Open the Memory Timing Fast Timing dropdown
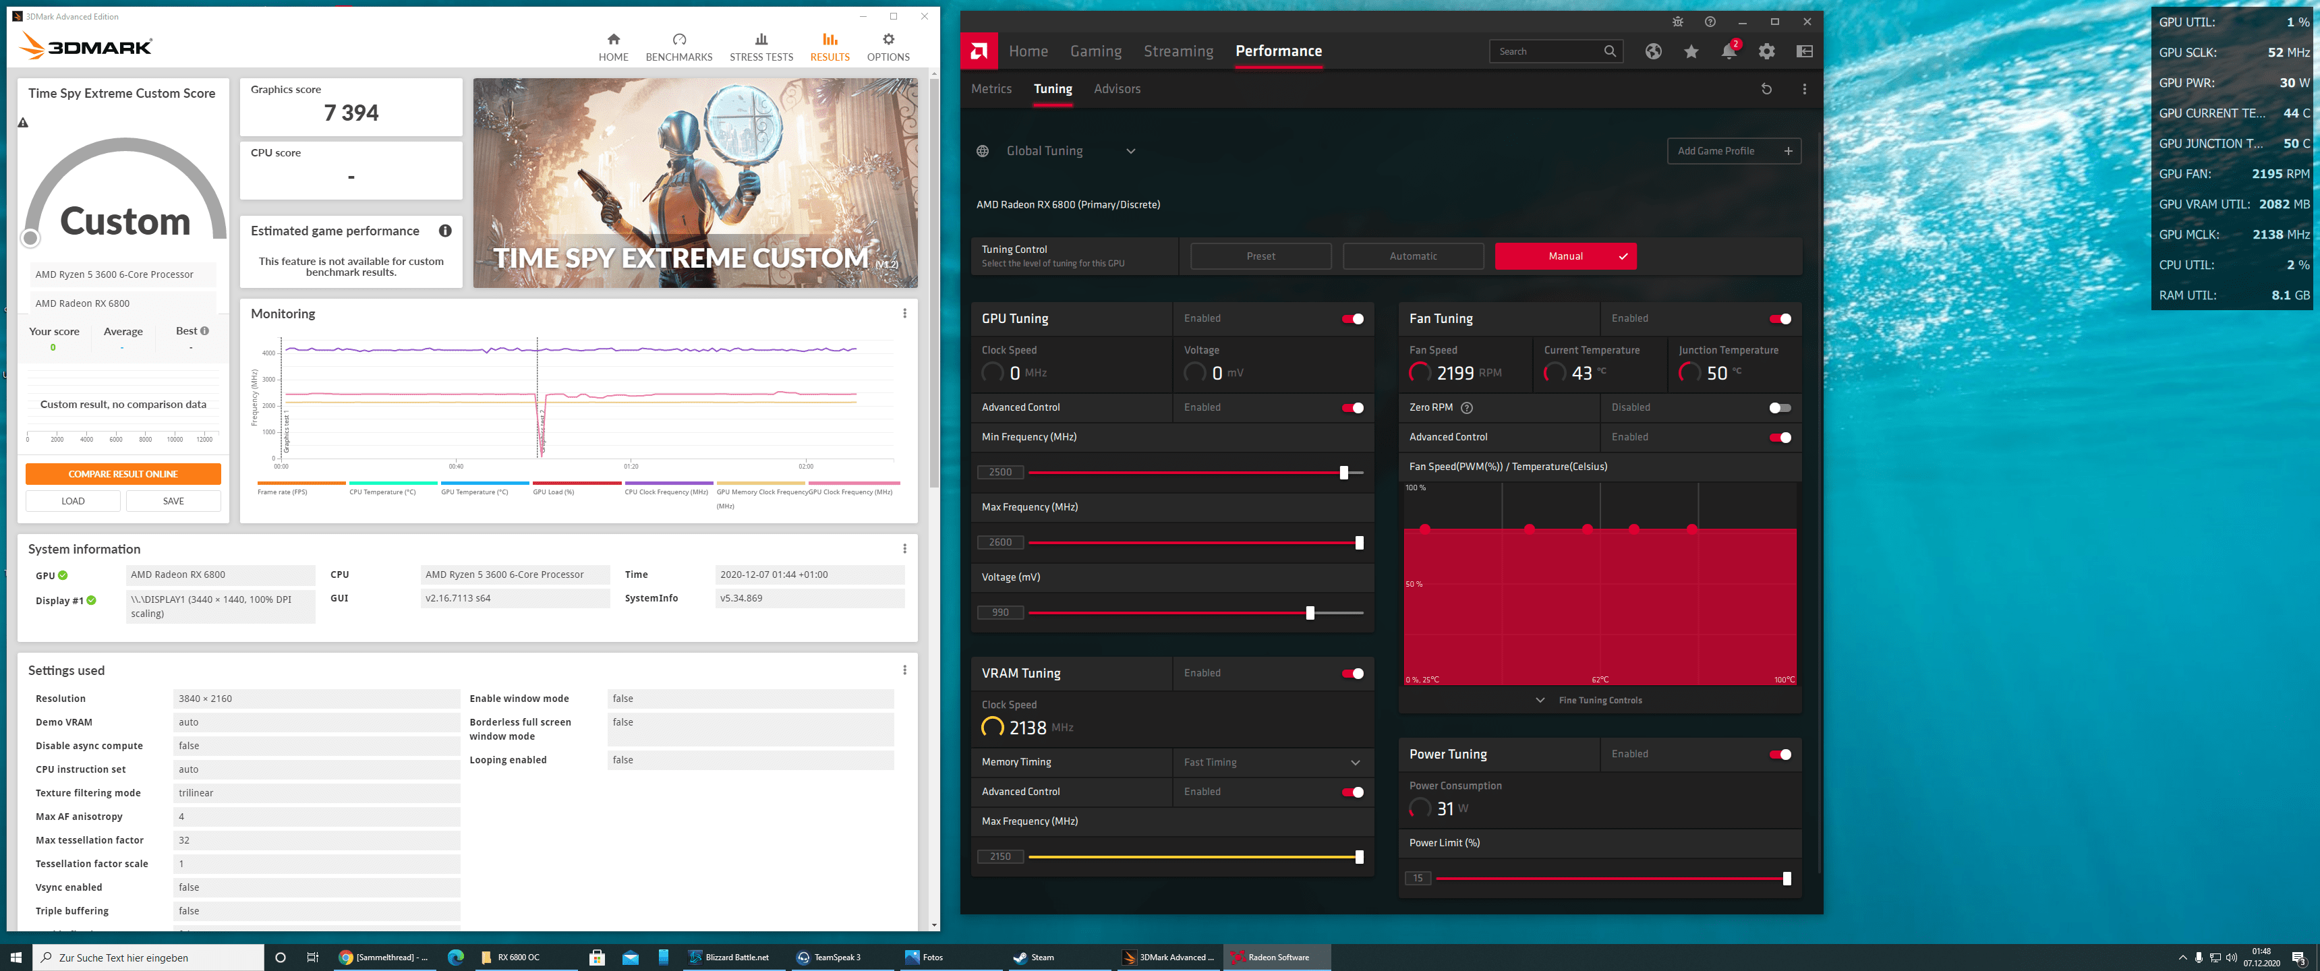 pos(1273,763)
